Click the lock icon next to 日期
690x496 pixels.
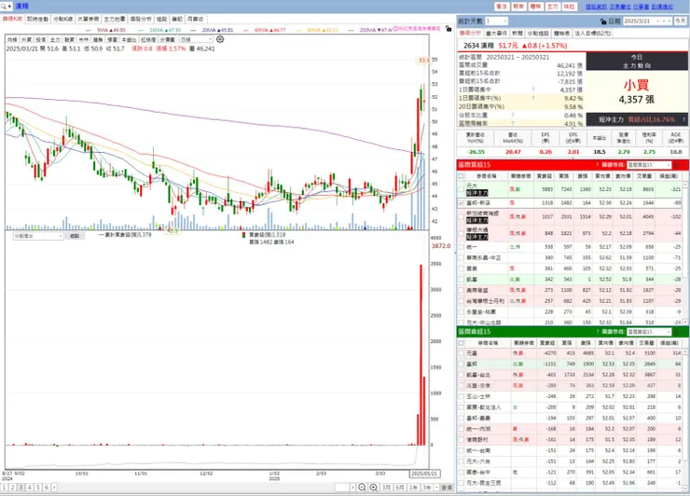(603, 21)
